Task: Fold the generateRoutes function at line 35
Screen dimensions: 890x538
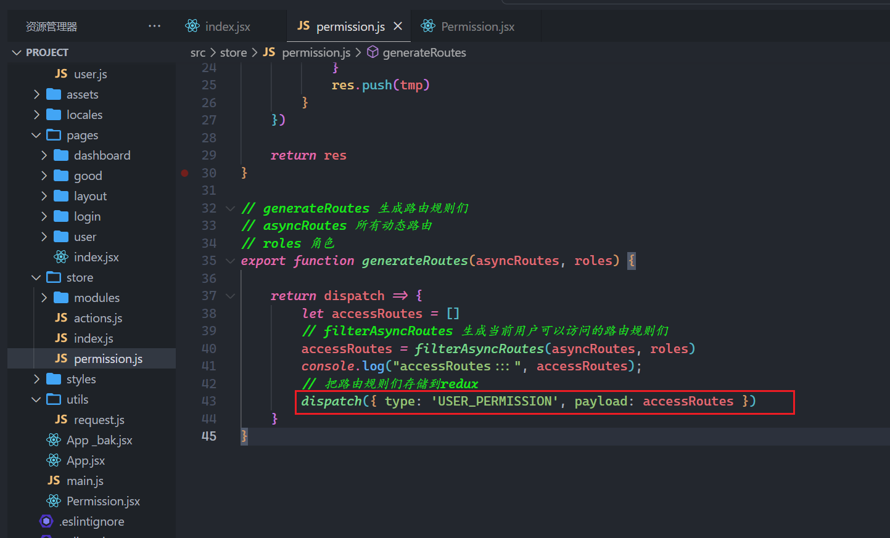Action: coord(230,261)
